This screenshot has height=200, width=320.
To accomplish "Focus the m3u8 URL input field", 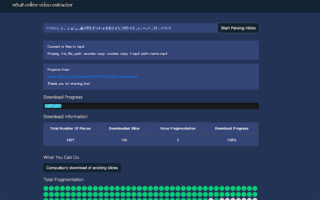I will pyautogui.click(x=130, y=28).
